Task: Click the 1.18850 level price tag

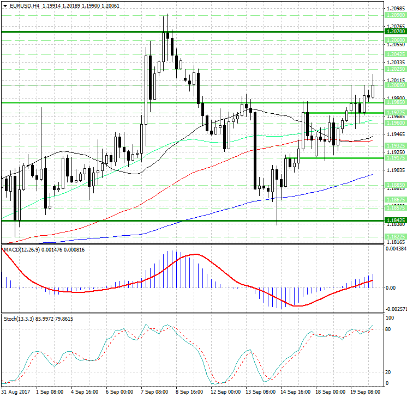Action: coord(396,185)
